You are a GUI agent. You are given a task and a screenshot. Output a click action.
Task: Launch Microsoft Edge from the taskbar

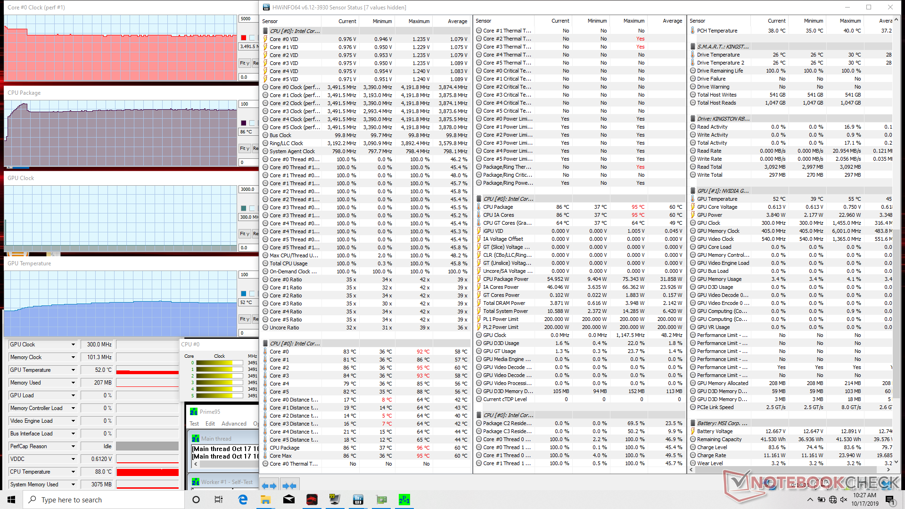point(243,500)
